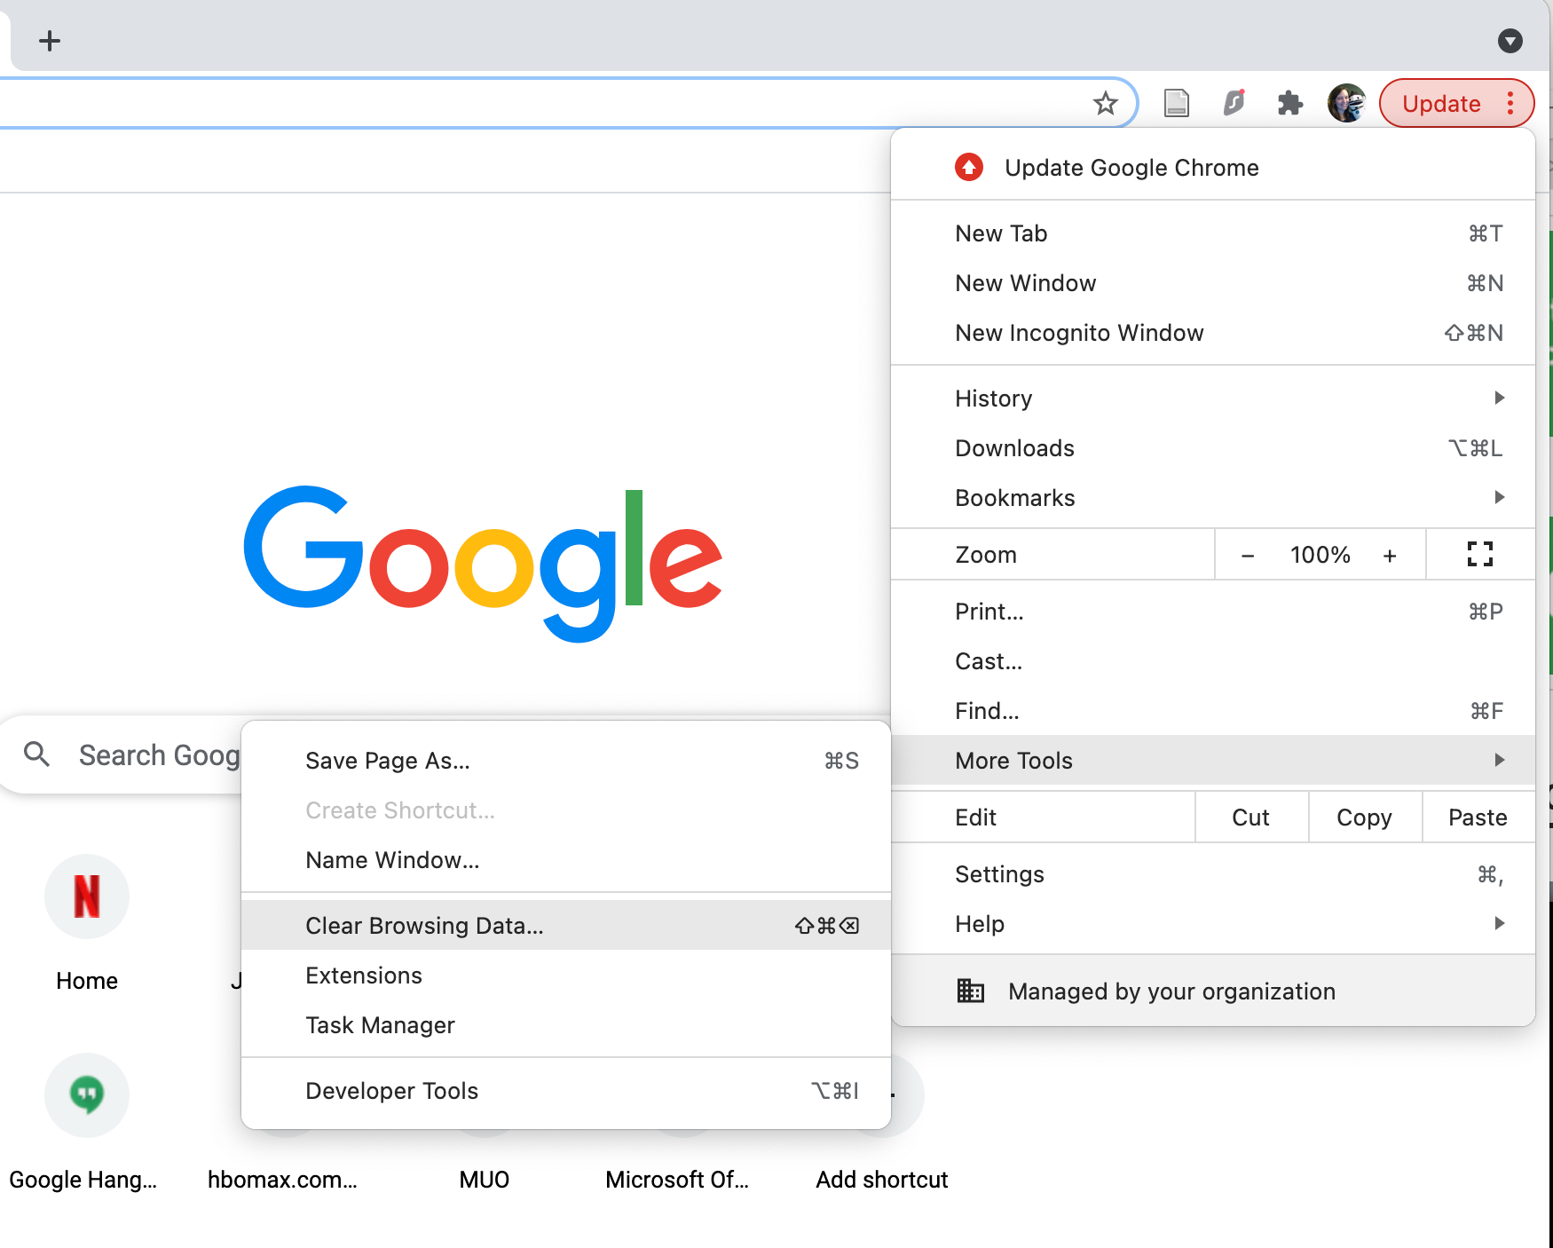Click the red Update button
The width and height of the screenshot is (1553, 1248).
click(1441, 104)
